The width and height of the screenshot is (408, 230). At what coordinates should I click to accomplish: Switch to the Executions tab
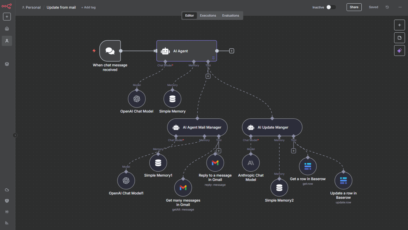click(208, 15)
